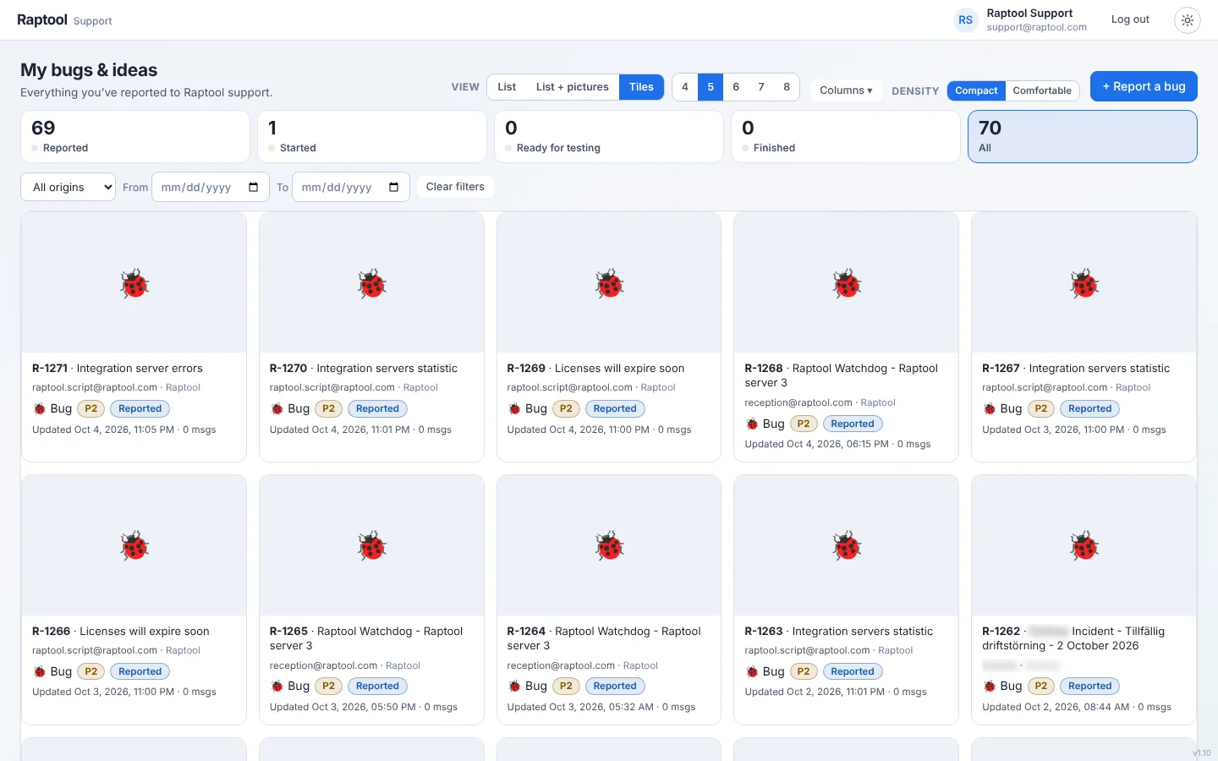1218x761 pixels.
Task: Filter by the Started status card
Action: coord(372,136)
